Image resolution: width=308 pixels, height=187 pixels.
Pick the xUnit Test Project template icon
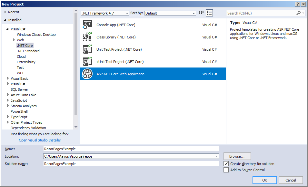coord(88,62)
